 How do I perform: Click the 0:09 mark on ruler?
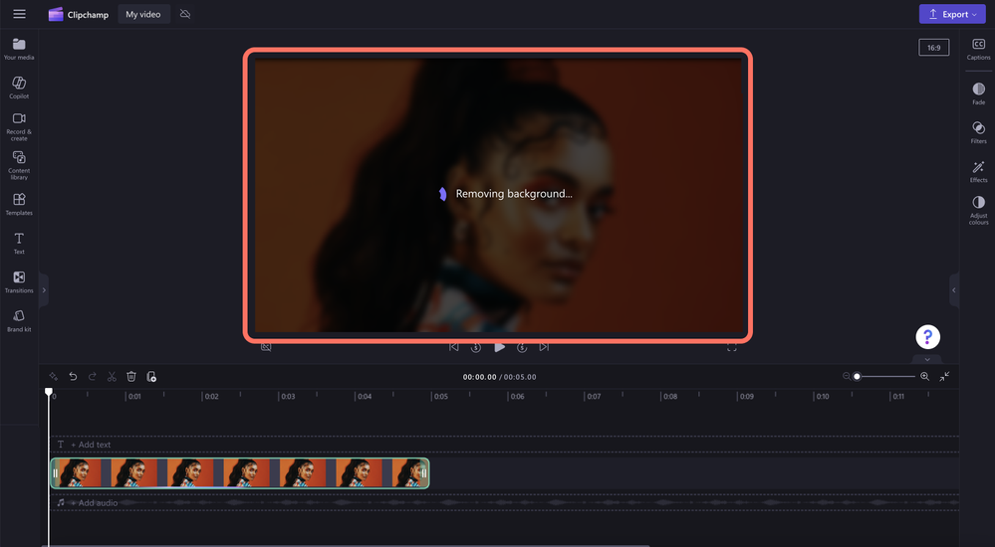pyautogui.click(x=746, y=396)
